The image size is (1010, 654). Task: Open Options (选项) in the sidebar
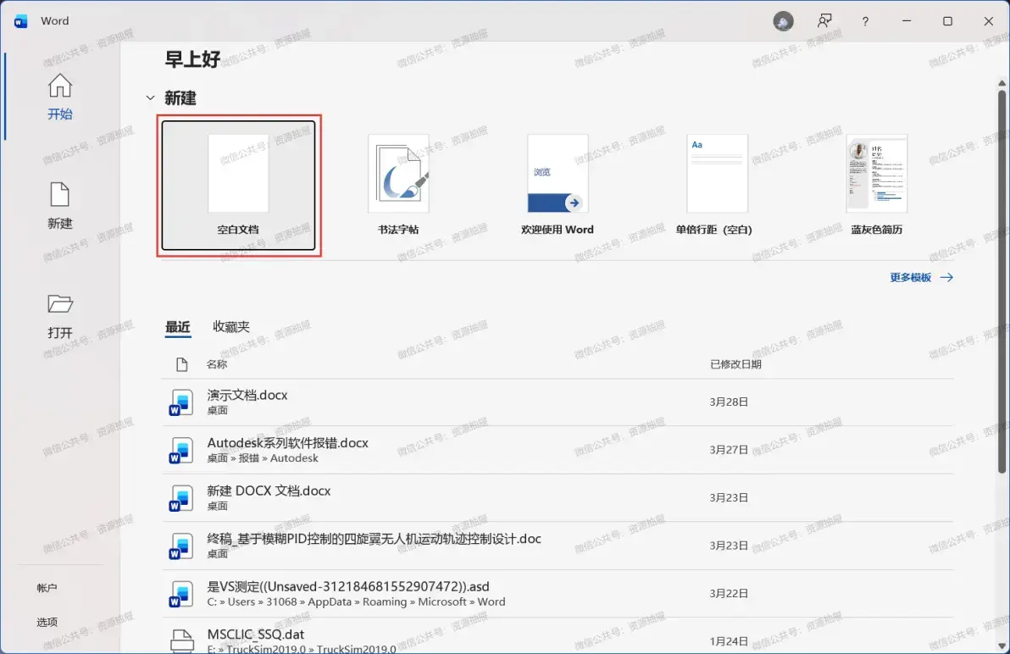tap(47, 622)
